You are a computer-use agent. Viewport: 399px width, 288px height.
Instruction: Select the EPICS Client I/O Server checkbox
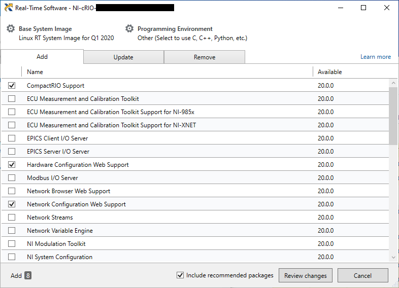pos(12,138)
